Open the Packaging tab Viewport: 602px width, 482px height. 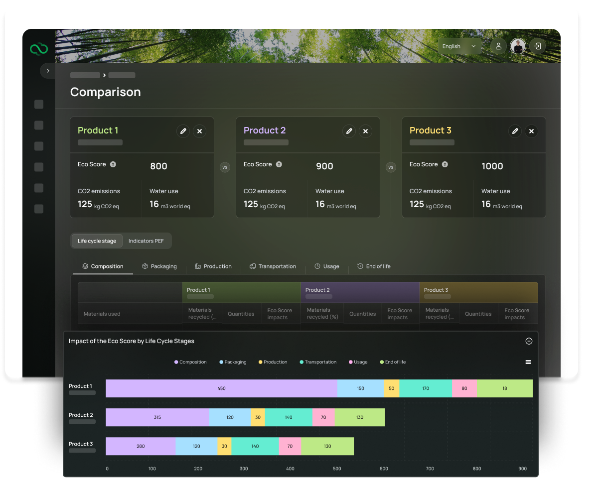pos(159,266)
